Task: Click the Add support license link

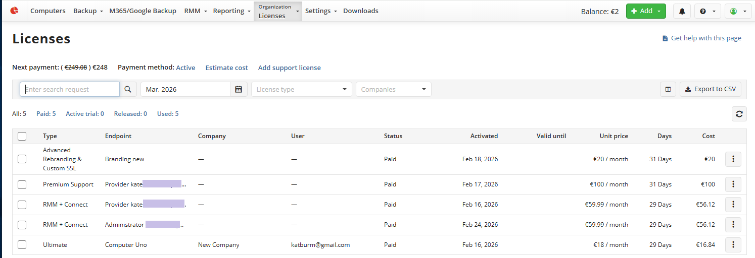Action: [x=289, y=68]
